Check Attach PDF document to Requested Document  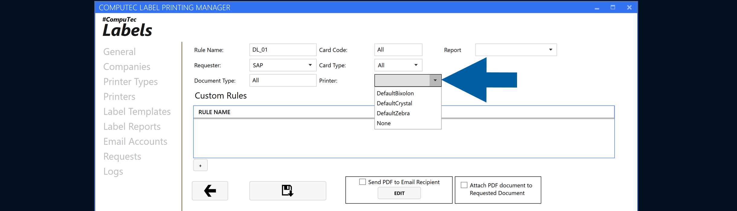click(x=464, y=185)
